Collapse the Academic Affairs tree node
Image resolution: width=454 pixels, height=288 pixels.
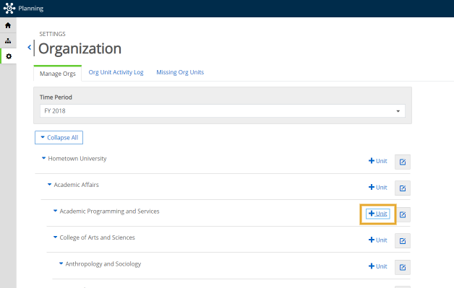coord(49,184)
